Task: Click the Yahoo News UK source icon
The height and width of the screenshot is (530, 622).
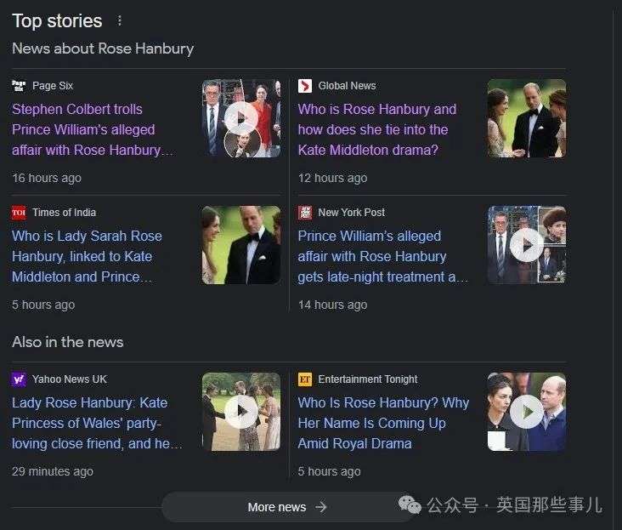Action: pyautogui.click(x=19, y=379)
